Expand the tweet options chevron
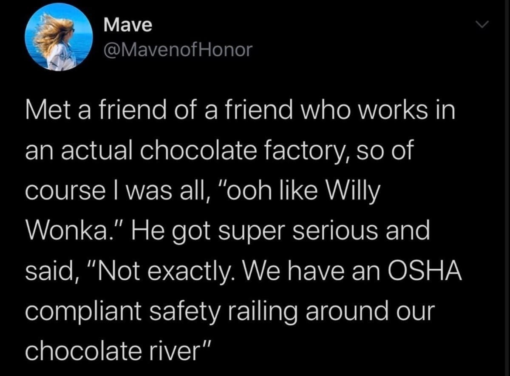This screenshot has height=376, width=510. [481, 26]
